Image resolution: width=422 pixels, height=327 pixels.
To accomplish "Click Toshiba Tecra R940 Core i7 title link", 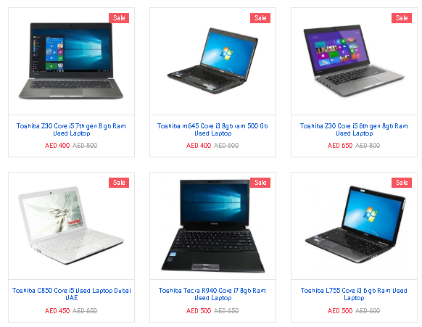I will (212, 294).
